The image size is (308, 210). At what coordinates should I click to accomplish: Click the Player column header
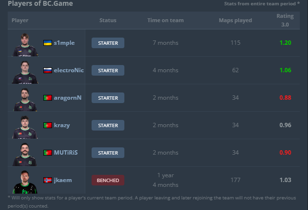(x=20, y=20)
